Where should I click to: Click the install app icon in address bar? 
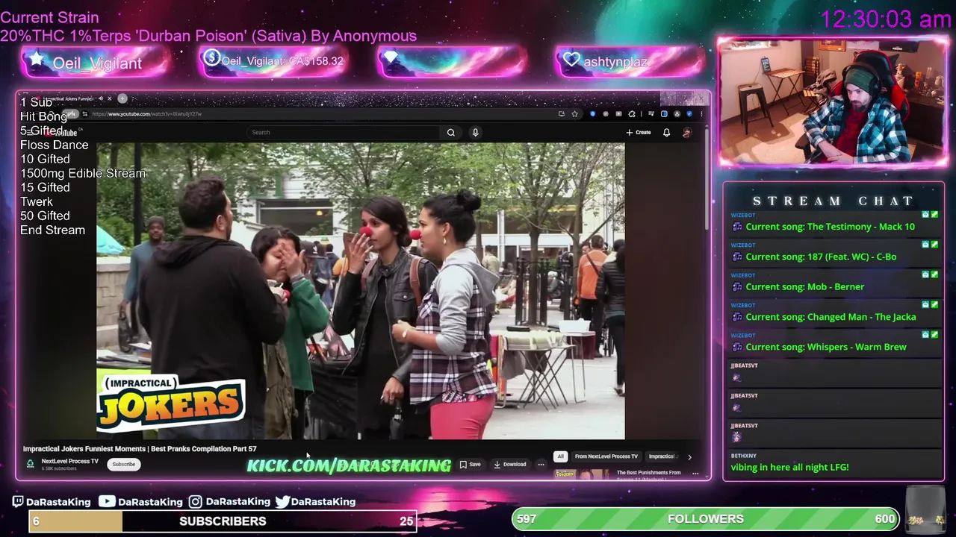[561, 114]
